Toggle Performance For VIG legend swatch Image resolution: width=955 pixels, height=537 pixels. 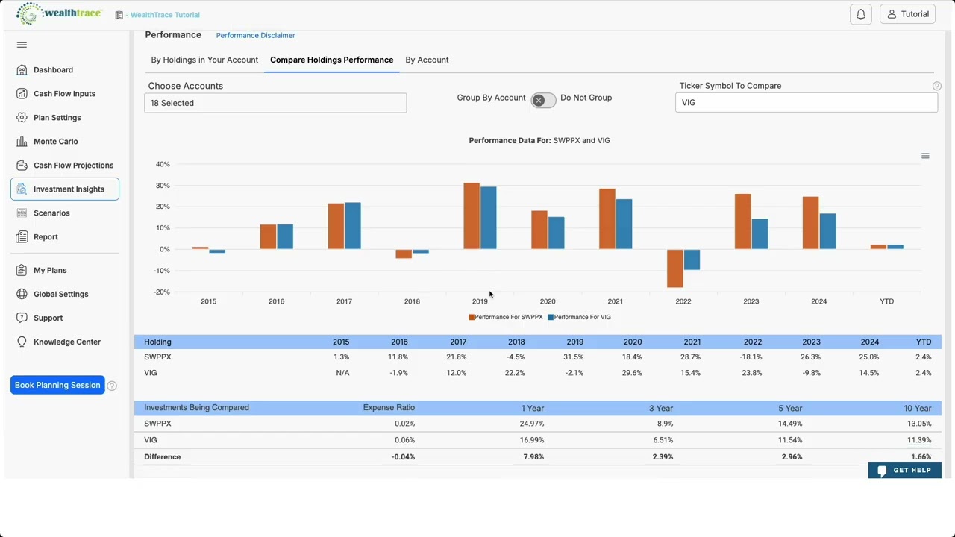(551, 318)
